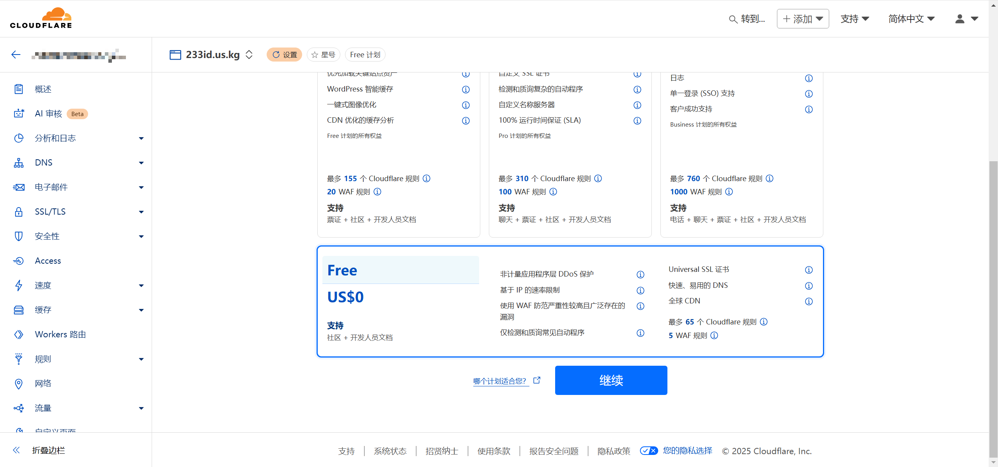Click the external link icon after 哪个计划适合您
Viewport: 998px width, 467px height.
pyautogui.click(x=537, y=380)
